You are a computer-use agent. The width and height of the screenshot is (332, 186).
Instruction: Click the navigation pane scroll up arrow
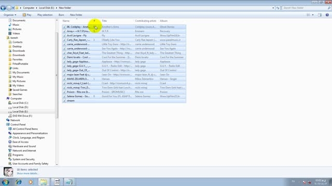click(57, 20)
